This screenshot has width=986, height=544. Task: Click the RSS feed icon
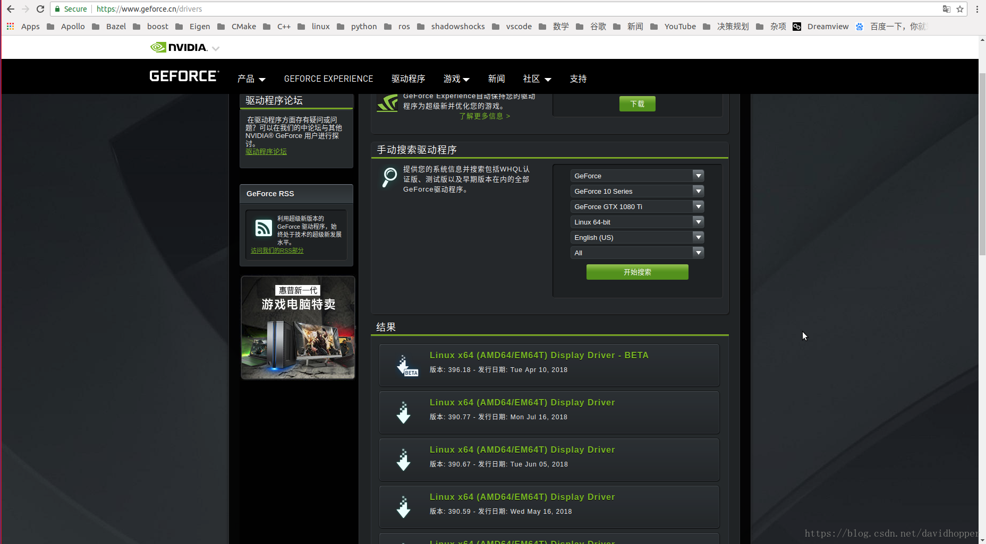[263, 228]
